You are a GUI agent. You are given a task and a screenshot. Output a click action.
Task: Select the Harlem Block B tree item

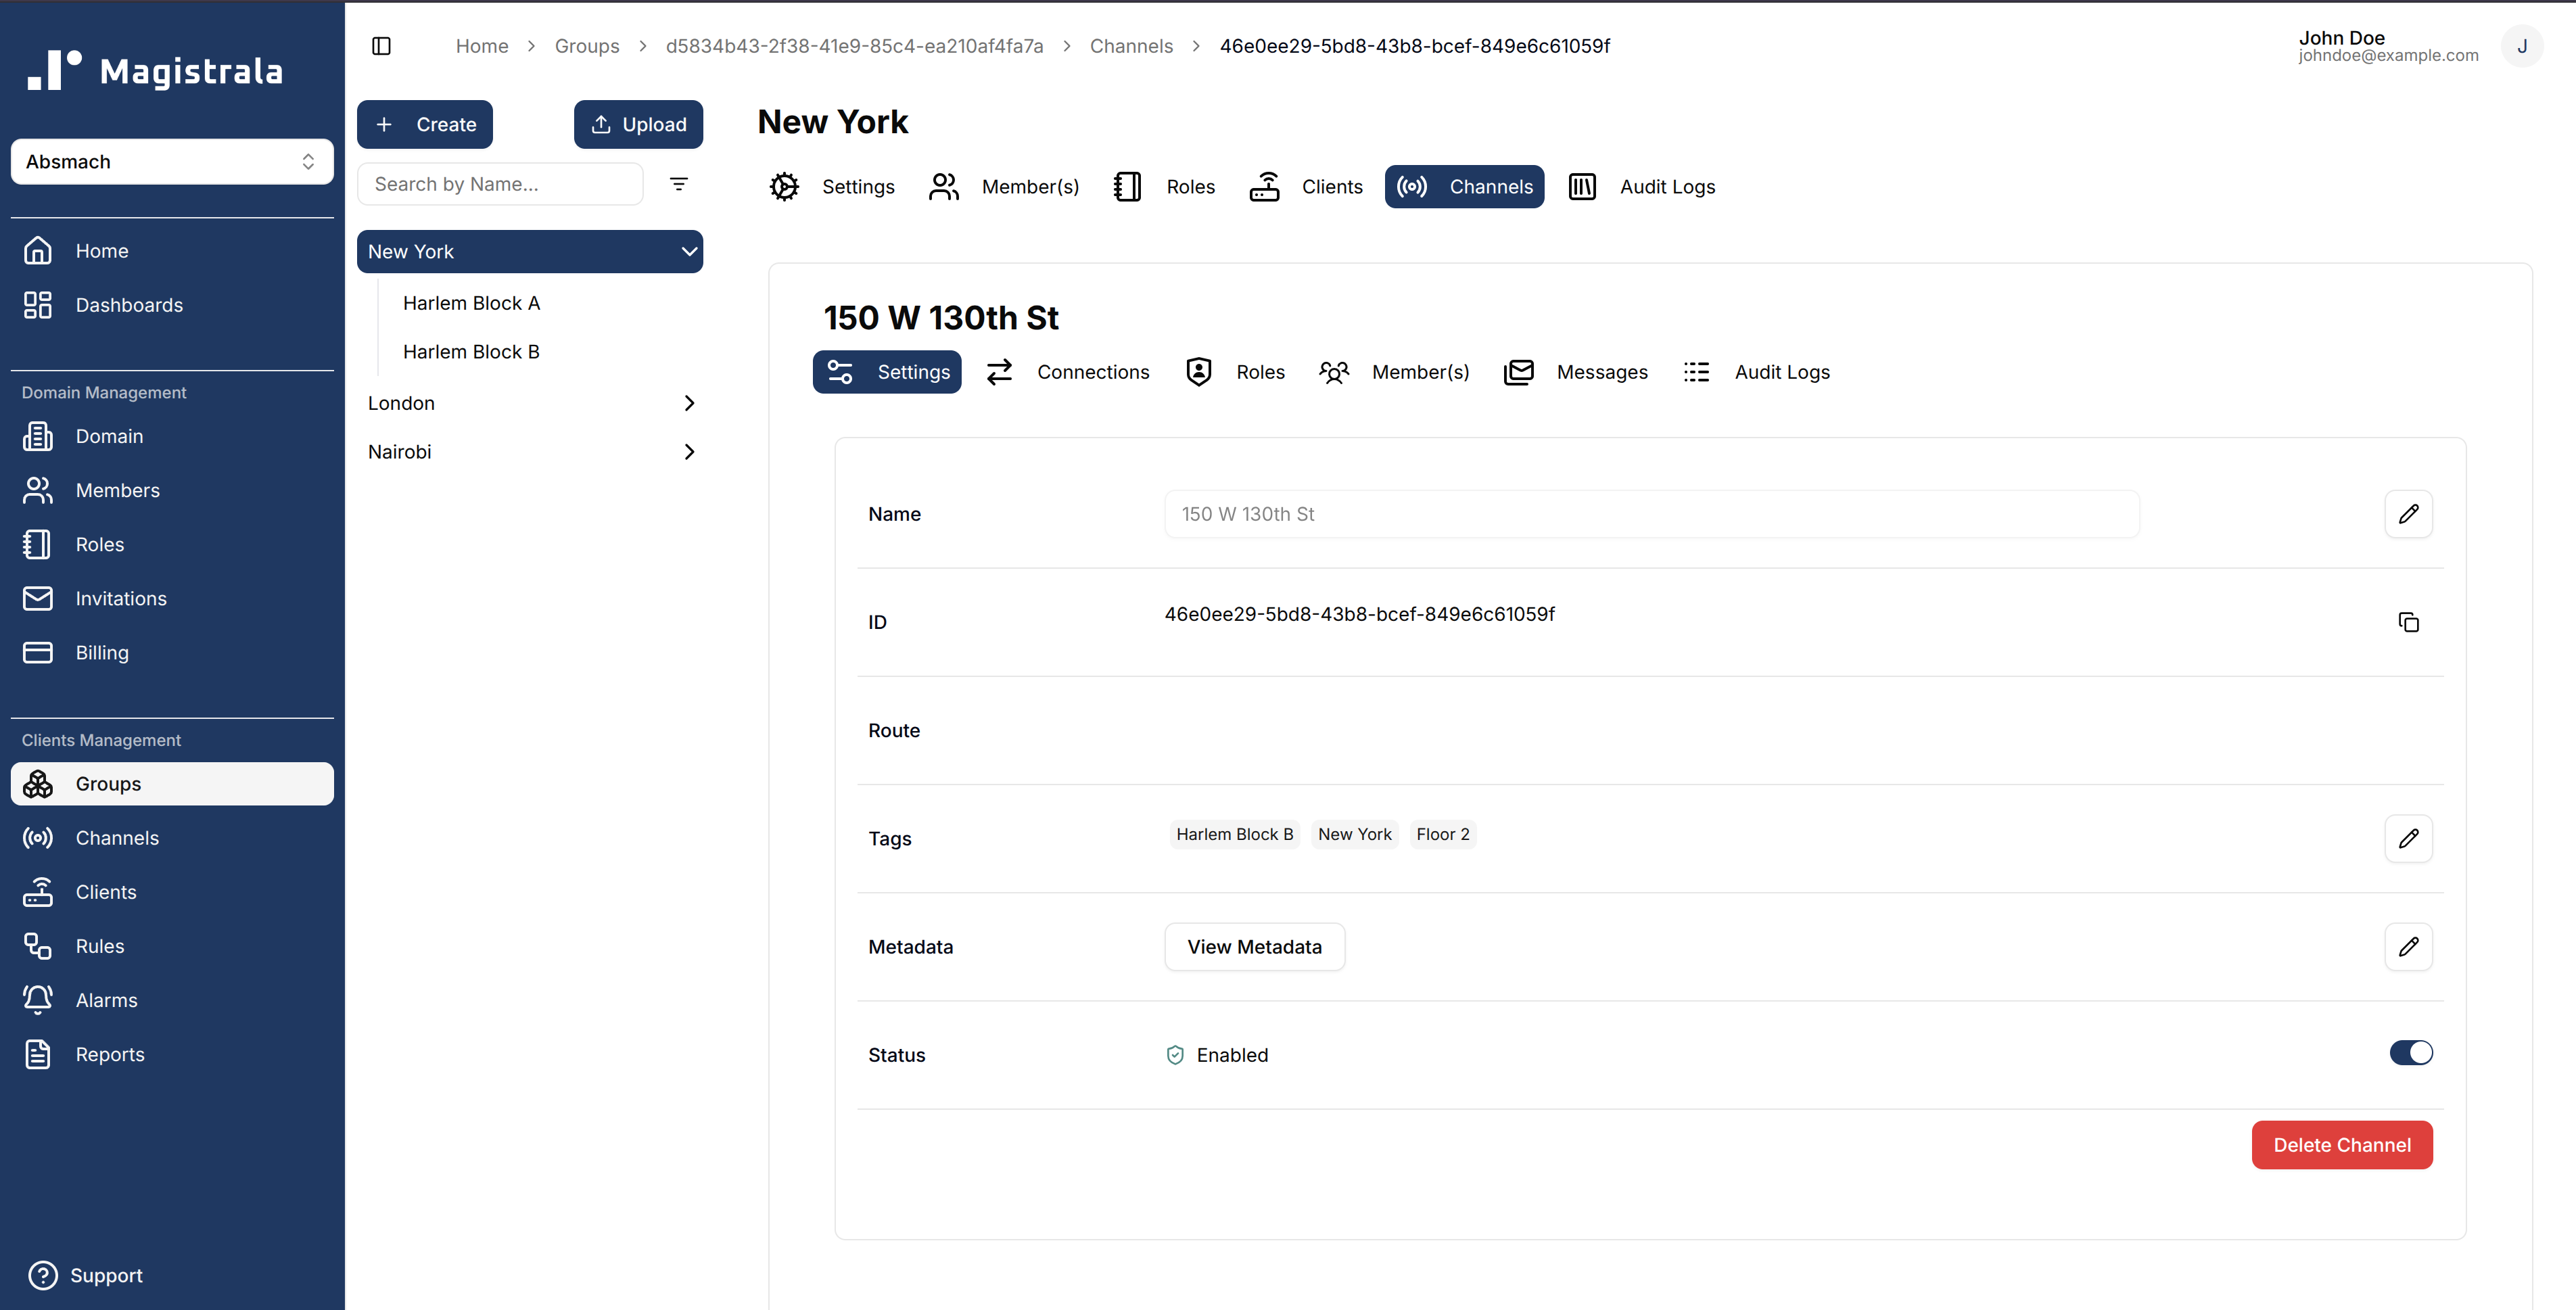(471, 351)
